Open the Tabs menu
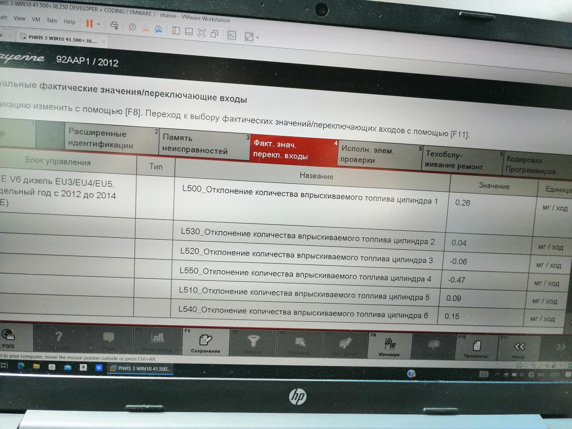 pos(51,20)
